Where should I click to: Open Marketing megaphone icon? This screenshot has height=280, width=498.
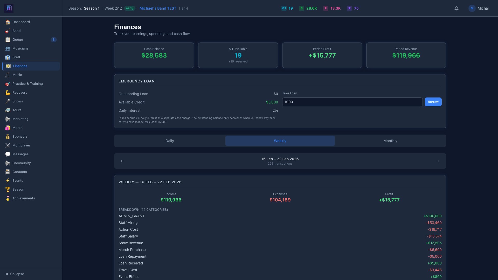coord(8,119)
